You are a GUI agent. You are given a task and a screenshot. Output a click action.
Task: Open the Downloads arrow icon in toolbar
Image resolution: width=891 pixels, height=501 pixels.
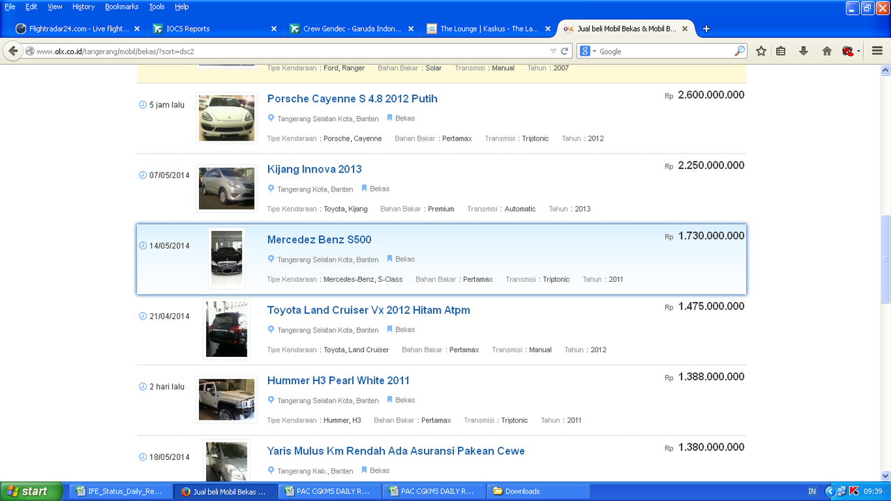(x=803, y=51)
